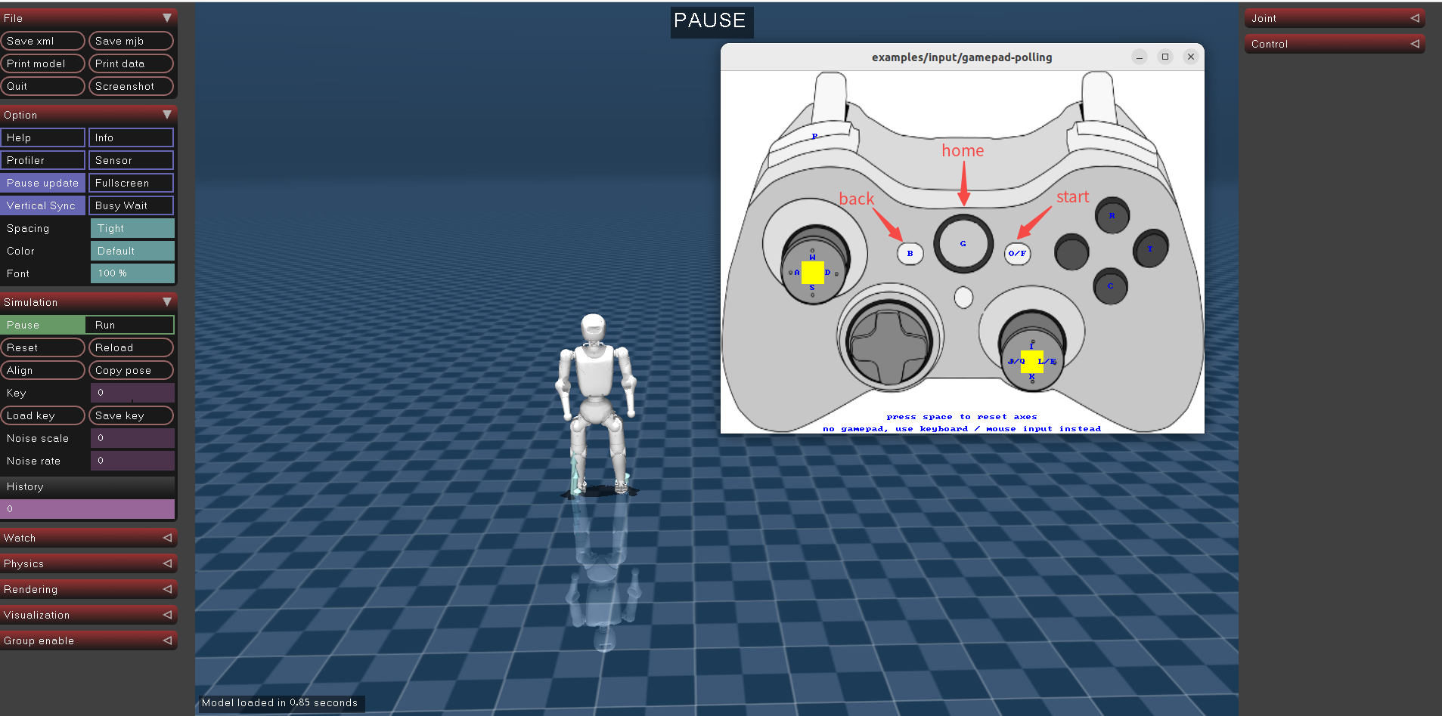Image resolution: width=1442 pixels, height=716 pixels.
Task: Click the Screenshot button
Action: point(131,86)
